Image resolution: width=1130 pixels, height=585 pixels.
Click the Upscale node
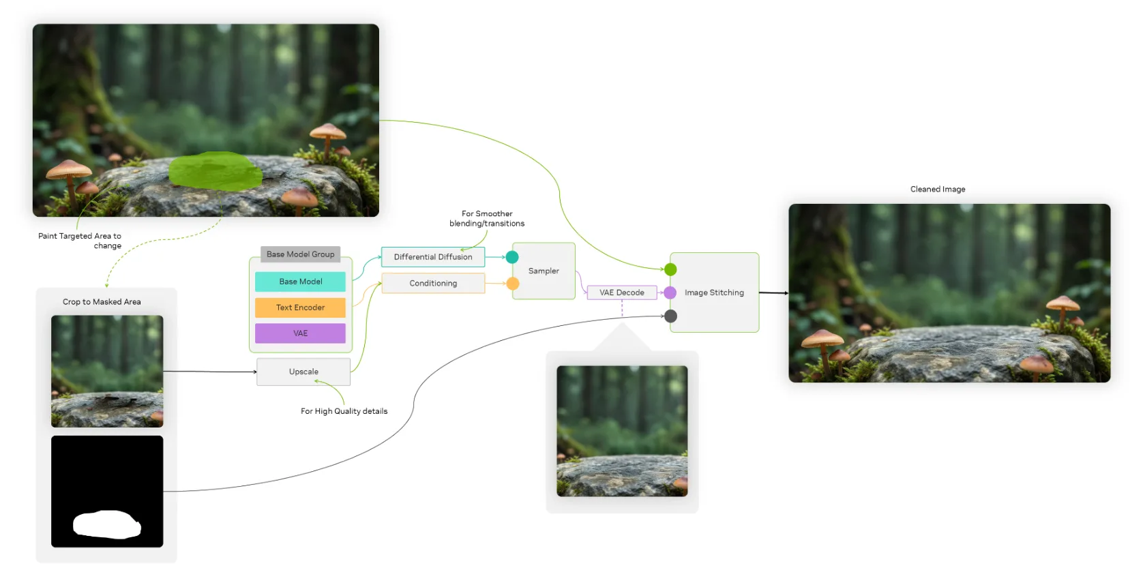click(303, 372)
